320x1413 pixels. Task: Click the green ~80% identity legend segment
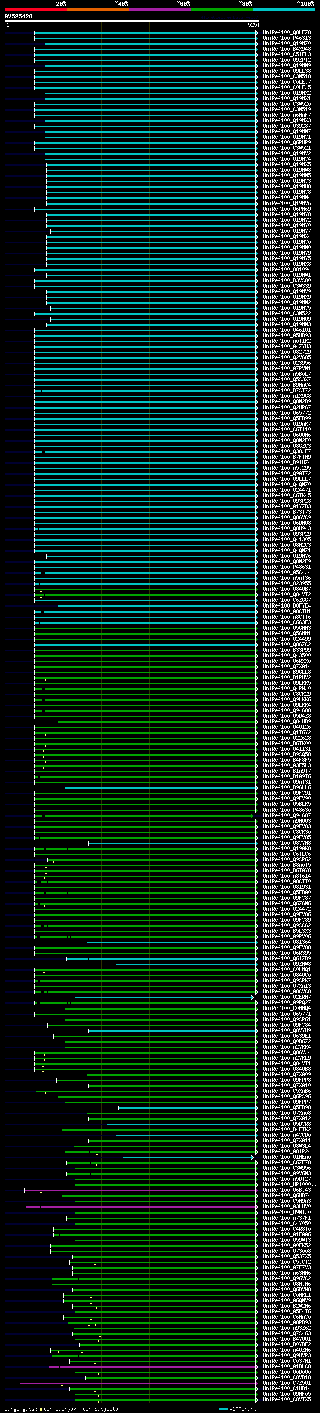click(222, 9)
